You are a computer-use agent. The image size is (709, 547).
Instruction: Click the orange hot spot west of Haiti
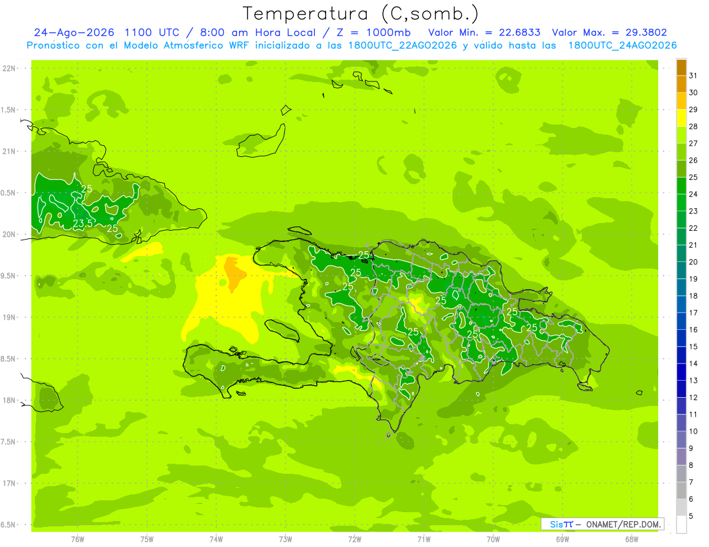point(235,274)
